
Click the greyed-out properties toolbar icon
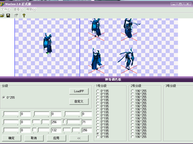coord(16,15)
